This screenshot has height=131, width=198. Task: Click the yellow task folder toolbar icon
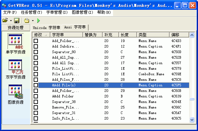coord(27,21)
